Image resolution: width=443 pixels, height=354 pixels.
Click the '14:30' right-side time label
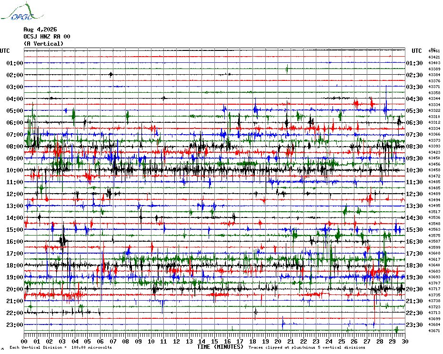(414, 217)
